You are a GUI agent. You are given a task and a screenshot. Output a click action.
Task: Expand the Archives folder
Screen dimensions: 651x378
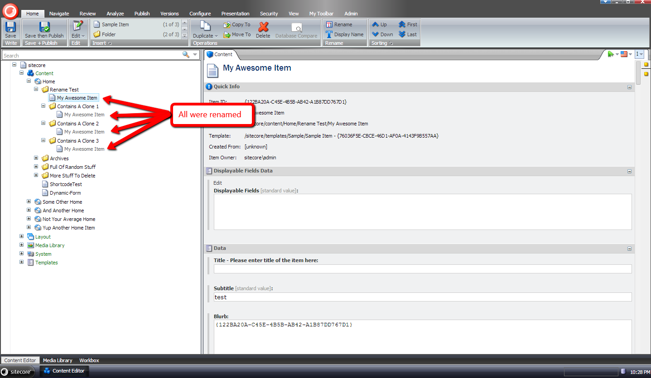click(x=36, y=158)
